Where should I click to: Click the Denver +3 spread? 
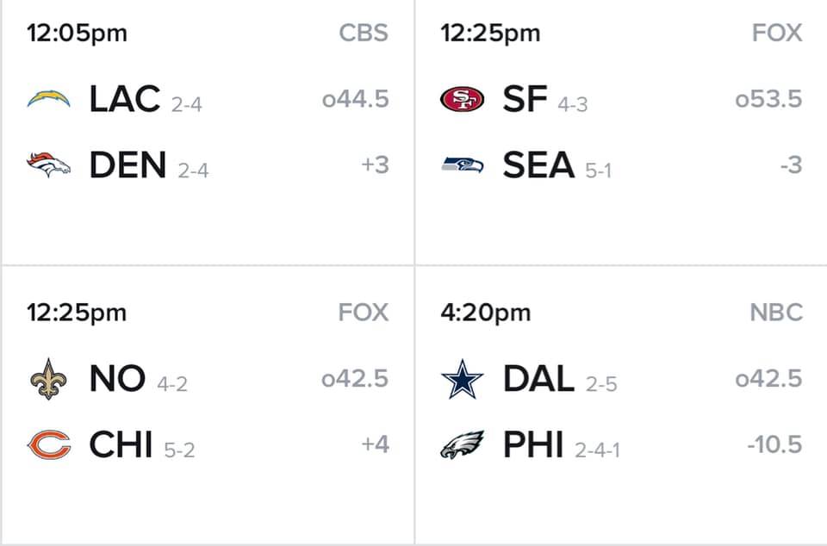point(375,164)
